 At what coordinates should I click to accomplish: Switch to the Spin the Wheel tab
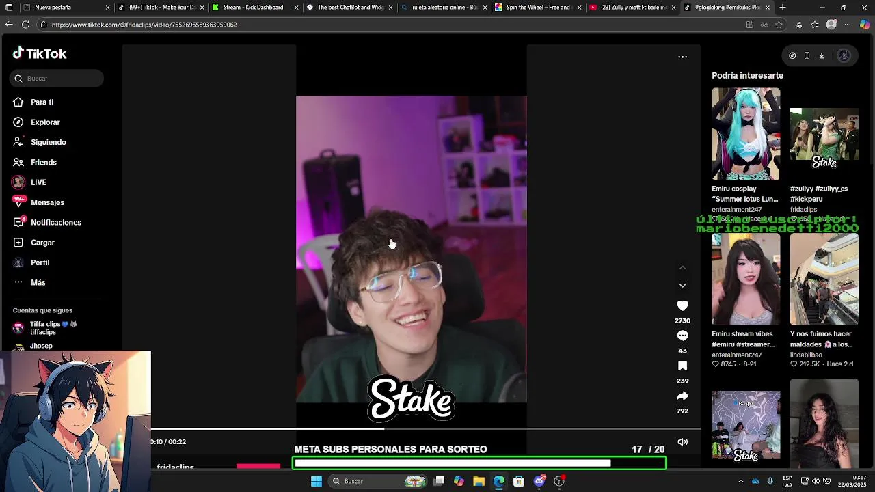tap(537, 8)
